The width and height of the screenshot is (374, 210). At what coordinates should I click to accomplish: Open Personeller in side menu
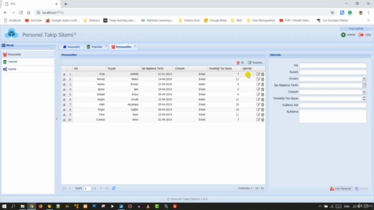click(x=28, y=54)
